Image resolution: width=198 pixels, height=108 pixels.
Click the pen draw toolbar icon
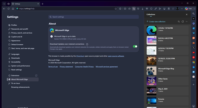point(156,9)
